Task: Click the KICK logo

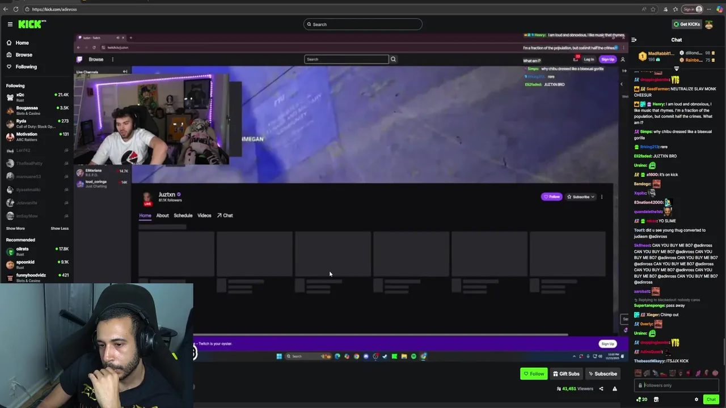Action: [32, 24]
